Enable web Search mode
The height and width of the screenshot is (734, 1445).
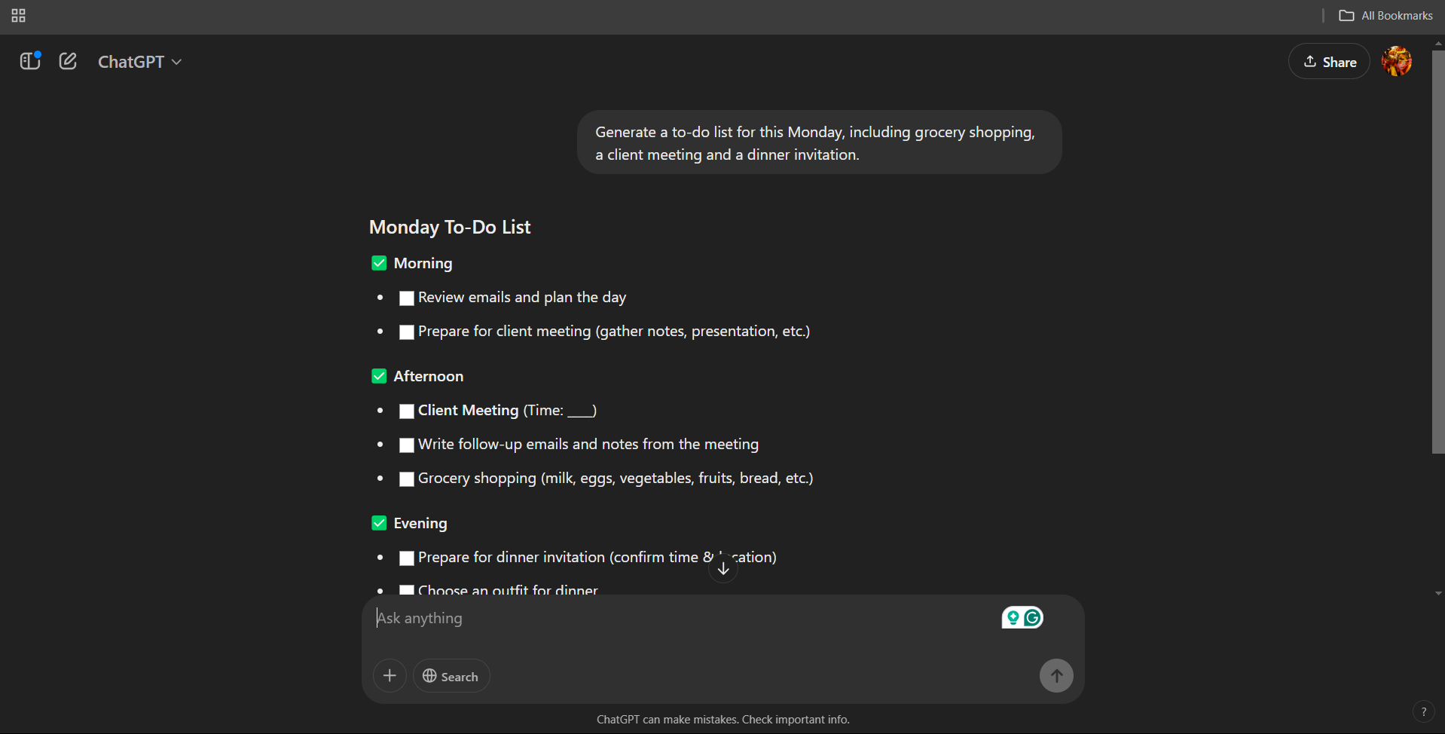pos(451,675)
